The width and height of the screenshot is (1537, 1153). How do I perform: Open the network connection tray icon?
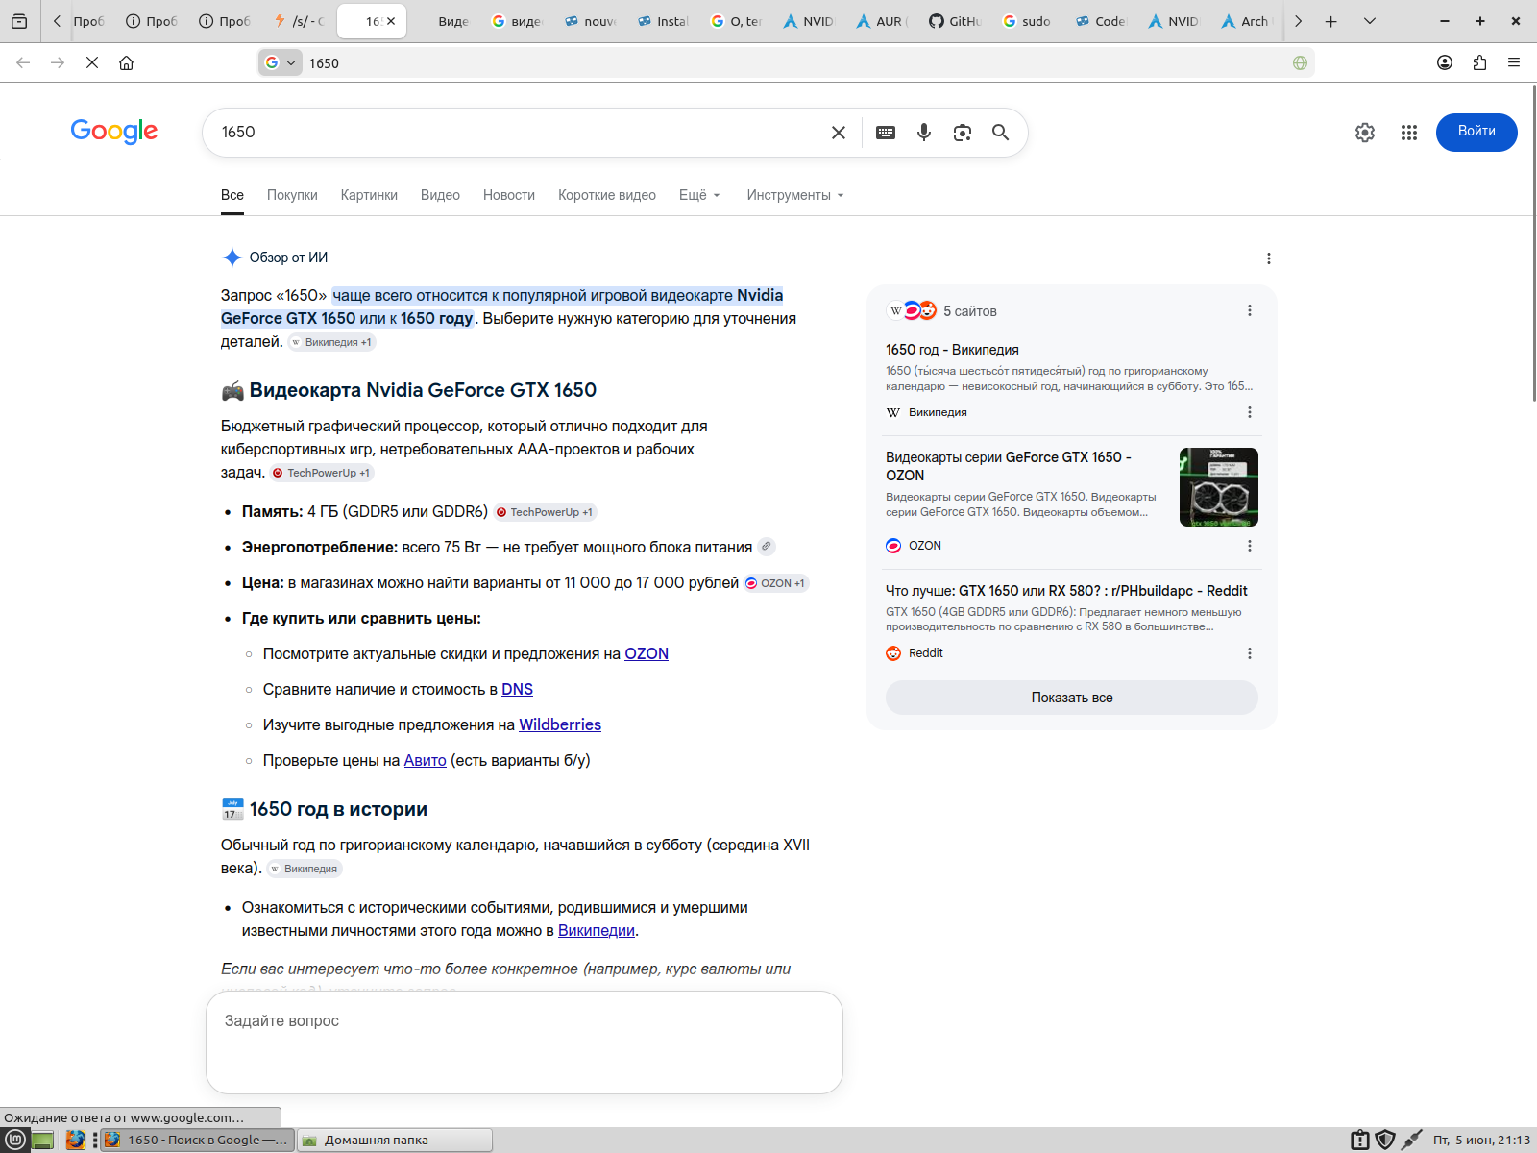coord(1411,1141)
